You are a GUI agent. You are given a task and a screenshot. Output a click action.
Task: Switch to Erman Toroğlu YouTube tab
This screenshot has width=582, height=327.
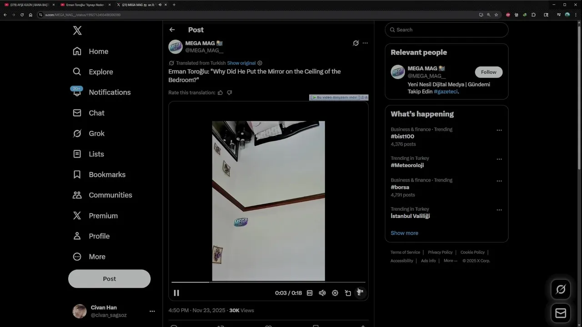[x=85, y=5]
